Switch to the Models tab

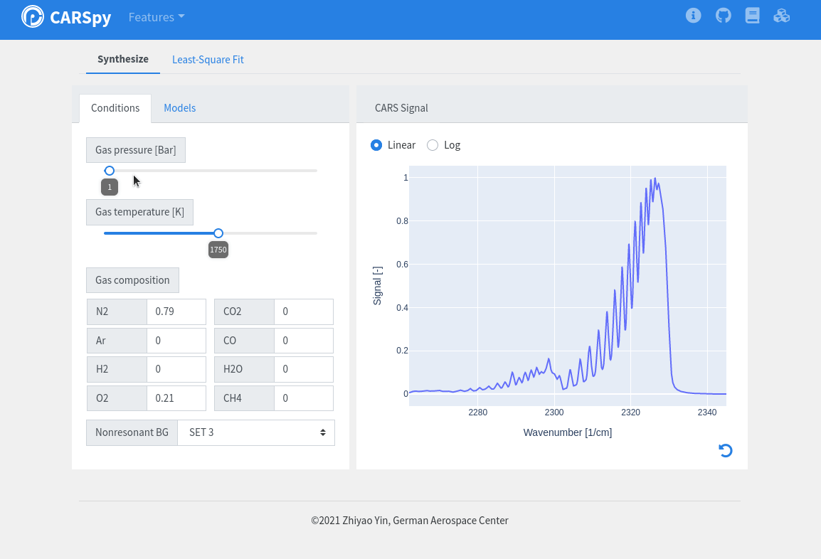point(179,108)
